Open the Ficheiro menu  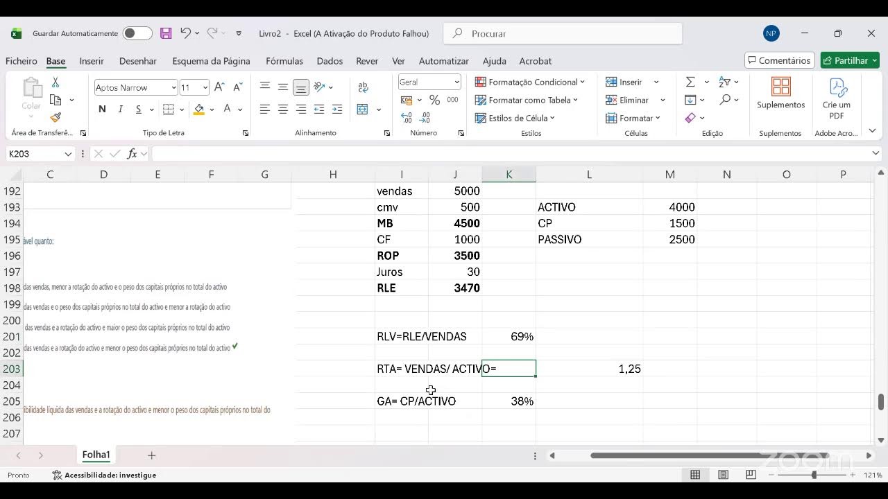(x=22, y=61)
